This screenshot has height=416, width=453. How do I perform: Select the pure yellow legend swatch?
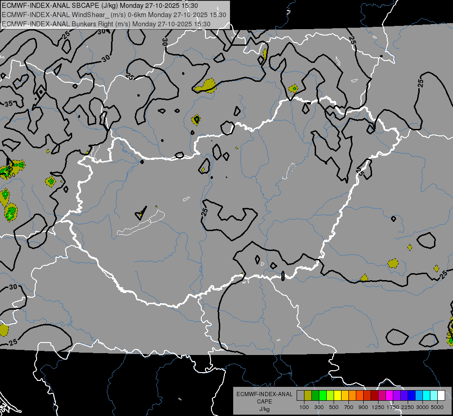[337, 395]
